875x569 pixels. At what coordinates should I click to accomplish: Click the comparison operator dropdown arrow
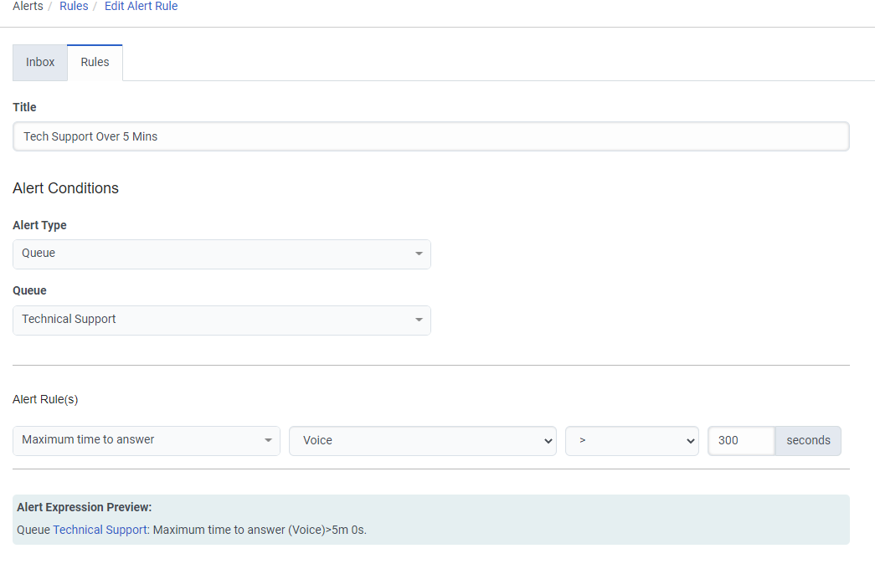click(x=688, y=440)
